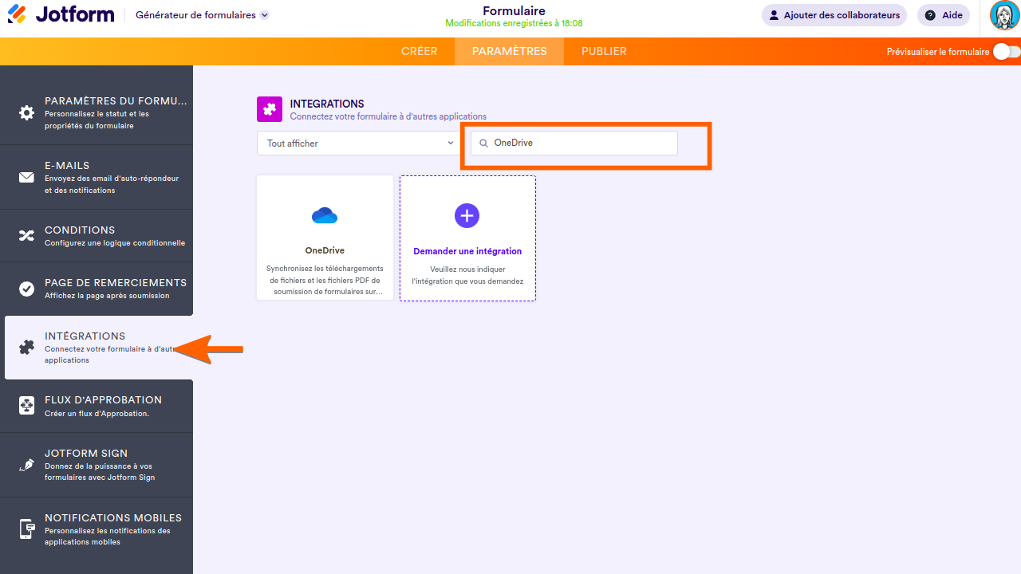1021x574 pixels.
Task: Open the E-MAILS settings section
Action: click(x=97, y=177)
